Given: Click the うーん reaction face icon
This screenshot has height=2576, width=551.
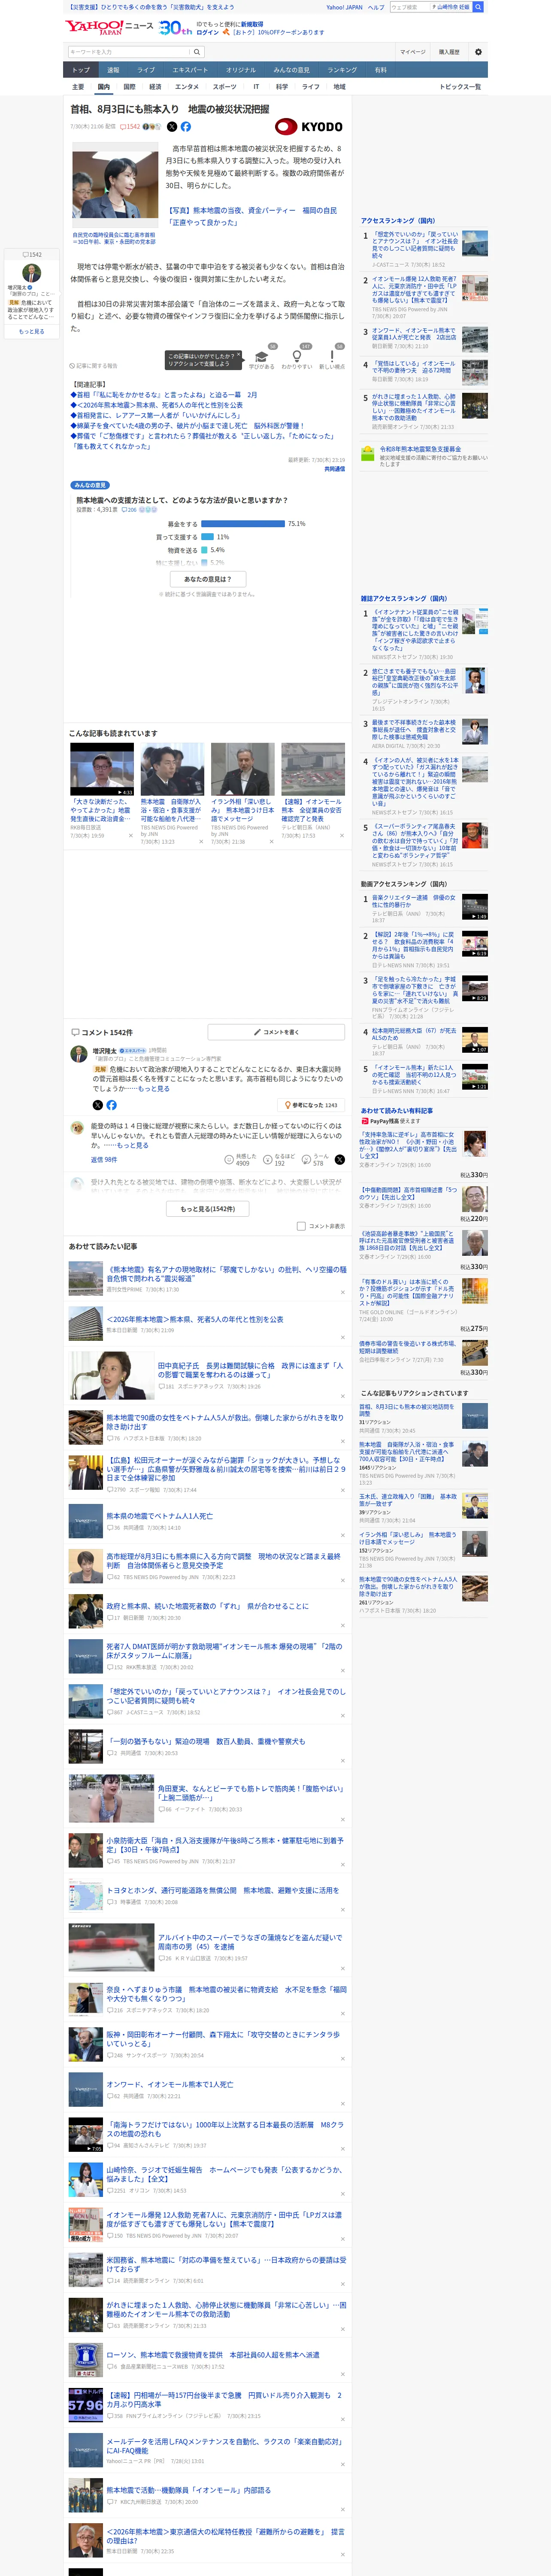Looking at the screenshot, I should point(307,1160).
